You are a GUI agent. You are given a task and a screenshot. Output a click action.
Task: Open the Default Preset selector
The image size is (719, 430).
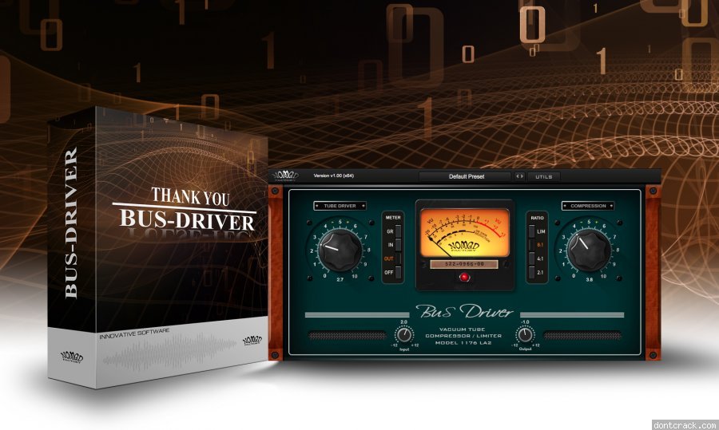coord(467,176)
